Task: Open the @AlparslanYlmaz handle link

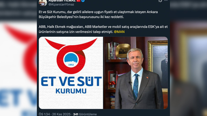Action: 61,4
